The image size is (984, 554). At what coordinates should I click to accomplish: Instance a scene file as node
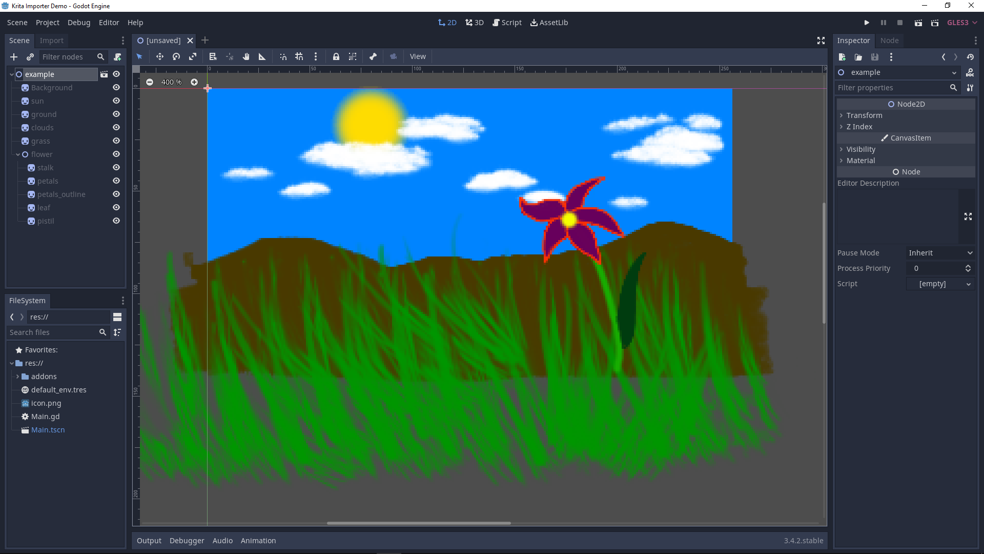30,57
